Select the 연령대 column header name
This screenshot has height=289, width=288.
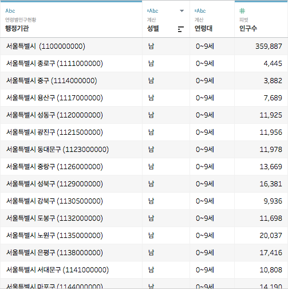pyautogui.click(x=203, y=29)
